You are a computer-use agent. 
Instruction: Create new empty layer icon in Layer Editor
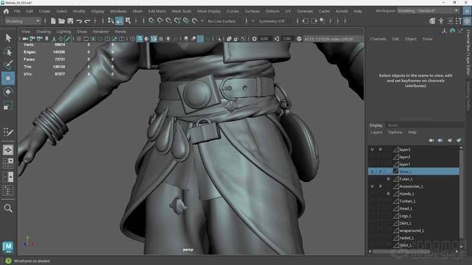tap(449, 140)
